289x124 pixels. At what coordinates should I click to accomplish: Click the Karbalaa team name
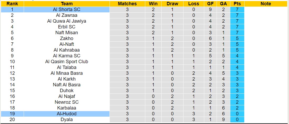pyautogui.click(x=67, y=108)
